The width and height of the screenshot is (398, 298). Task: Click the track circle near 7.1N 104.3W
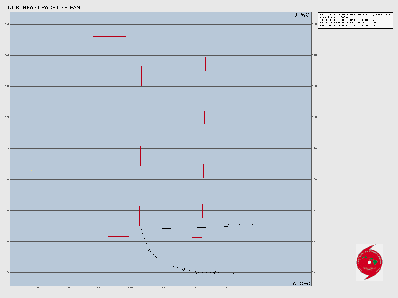tap(184, 269)
